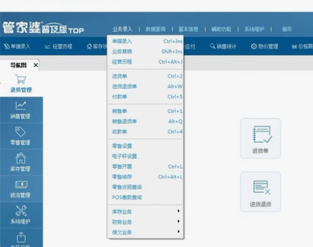
Task: Click the partially hidden 应付 toolbar item
Action: point(190,46)
